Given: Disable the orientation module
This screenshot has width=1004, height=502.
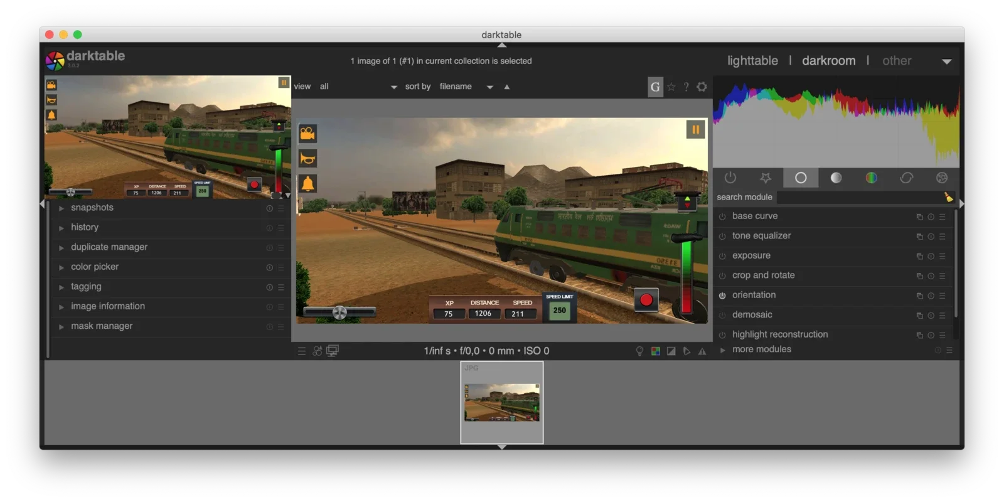Looking at the screenshot, I should [722, 296].
